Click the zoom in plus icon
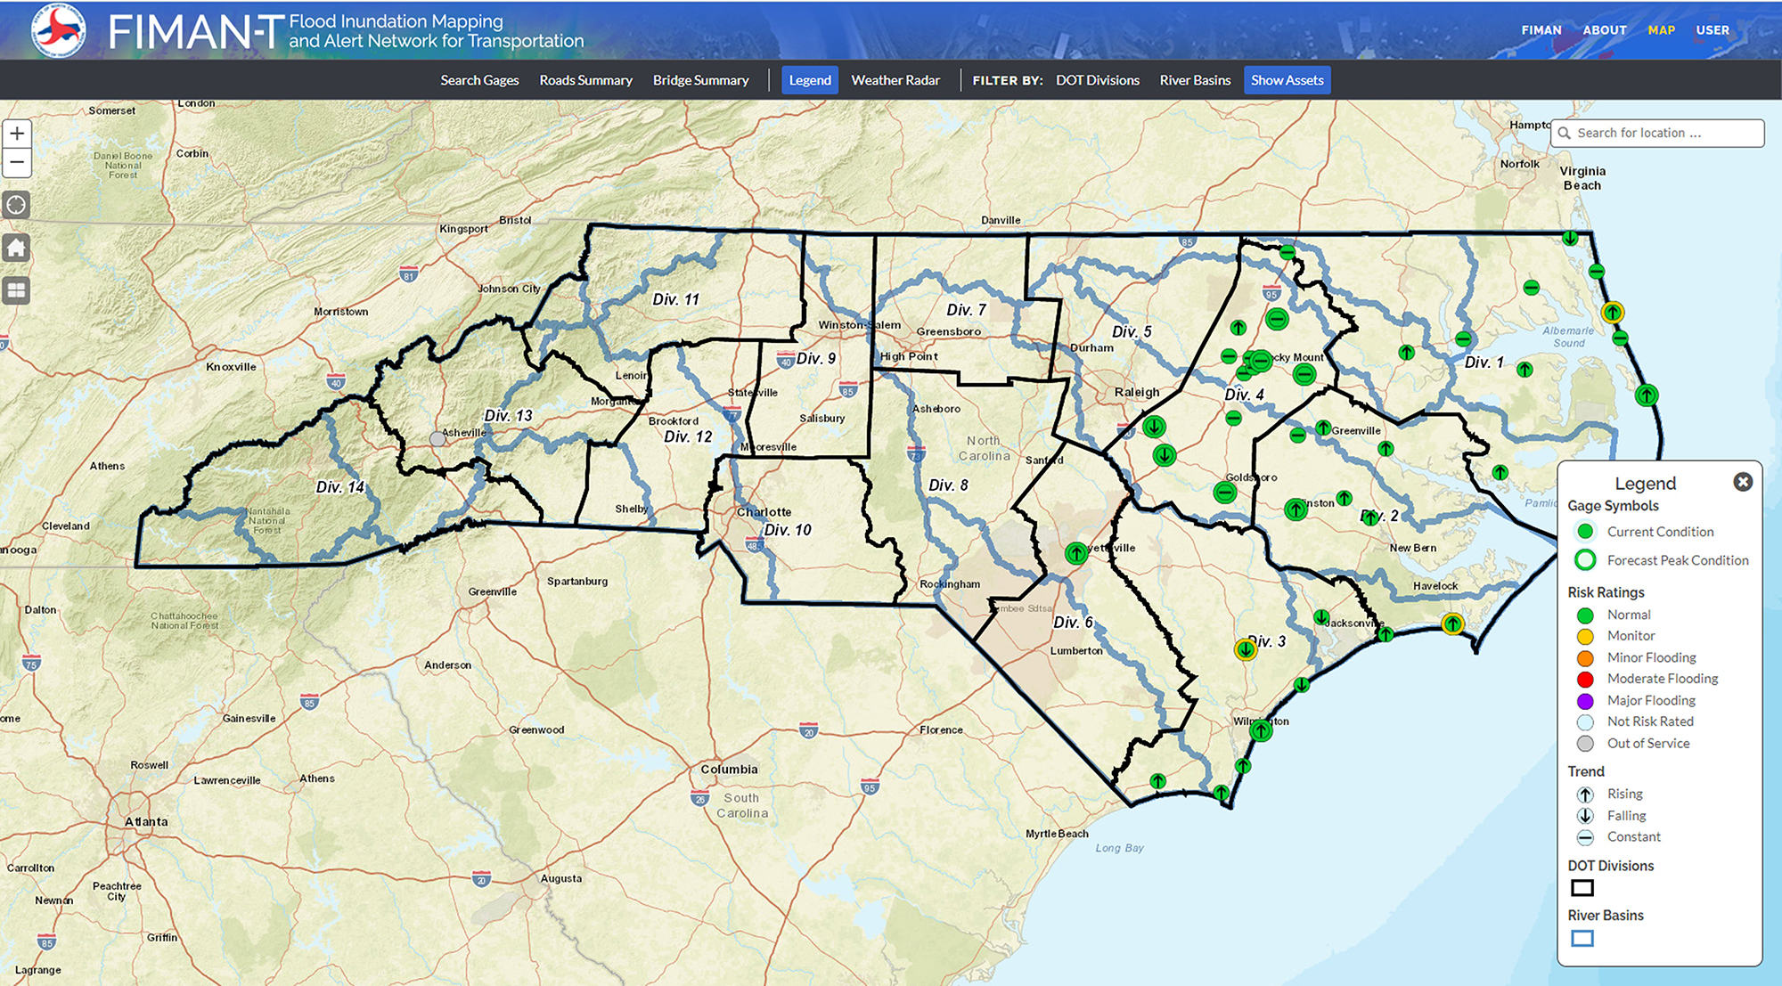Screen dimensions: 1782x986 point(18,131)
